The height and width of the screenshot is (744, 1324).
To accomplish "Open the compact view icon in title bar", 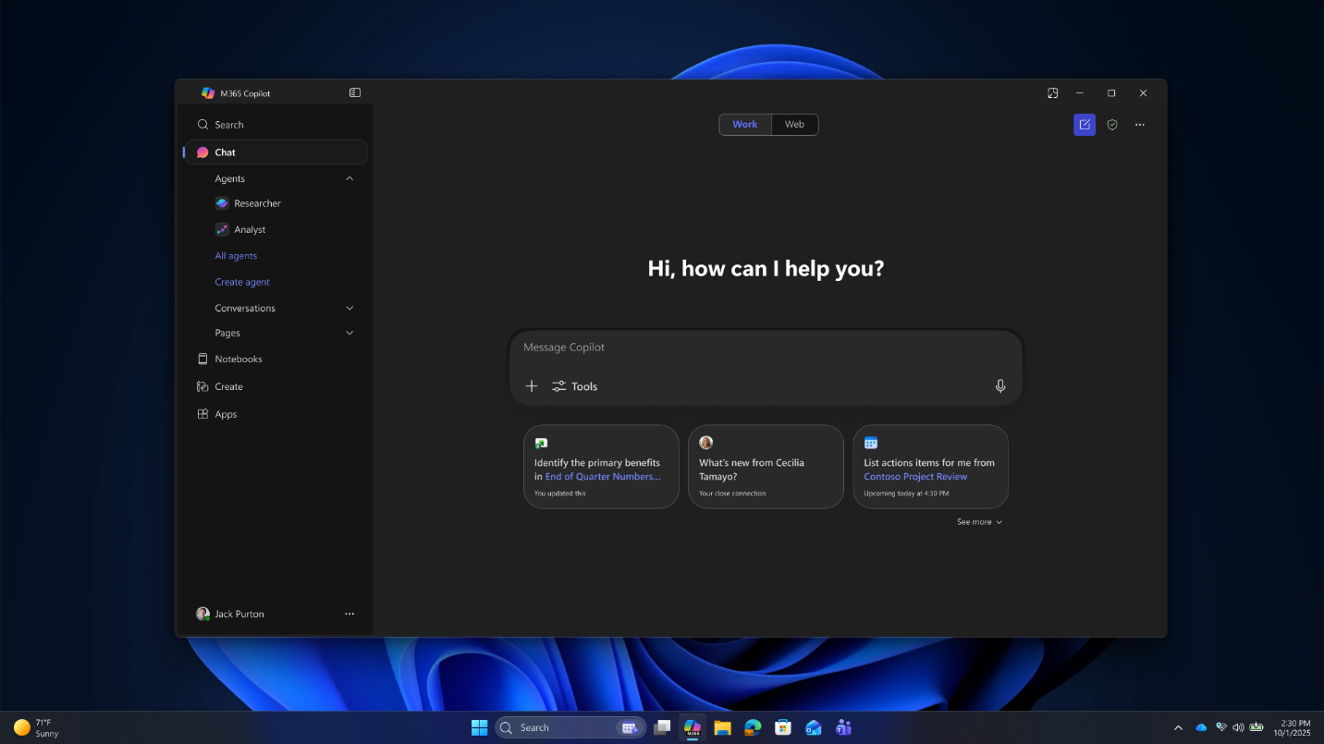I will point(1052,92).
